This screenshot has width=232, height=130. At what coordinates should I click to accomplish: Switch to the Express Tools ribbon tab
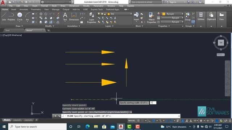(x=97, y=9)
